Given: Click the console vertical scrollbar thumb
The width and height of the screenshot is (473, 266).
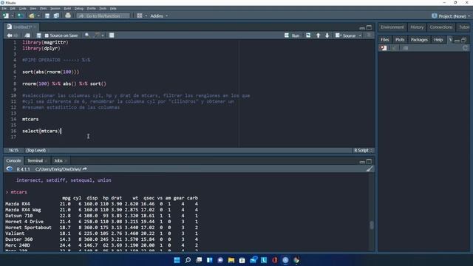Looking at the screenshot, I should tap(372, 225).
